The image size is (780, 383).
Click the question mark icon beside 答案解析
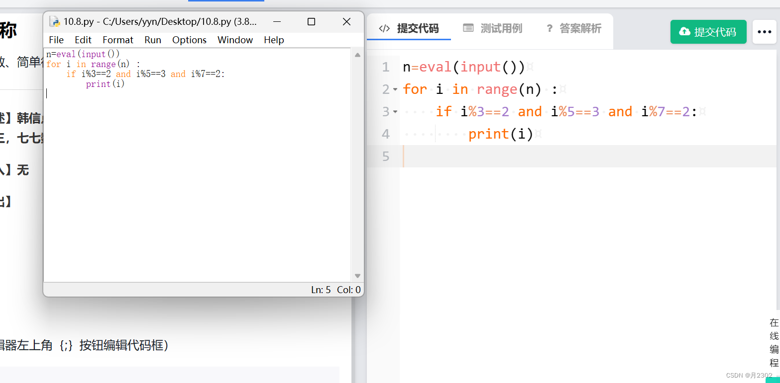point(549,28)
